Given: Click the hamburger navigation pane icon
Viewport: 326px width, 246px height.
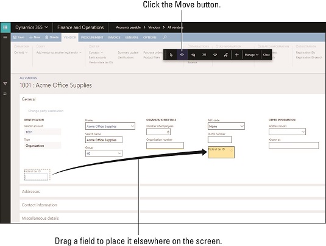Looking at the screenshot, I should 5,37.
